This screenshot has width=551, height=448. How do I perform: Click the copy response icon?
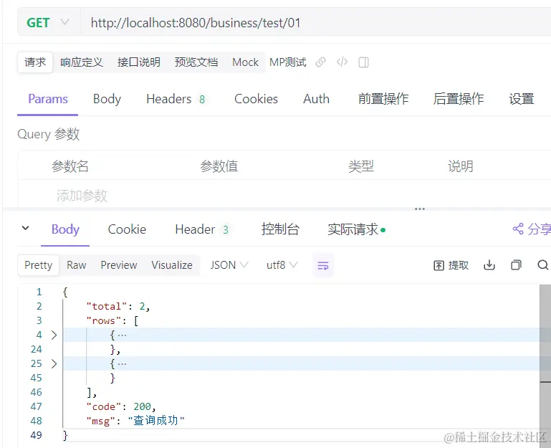pos(516,265)
